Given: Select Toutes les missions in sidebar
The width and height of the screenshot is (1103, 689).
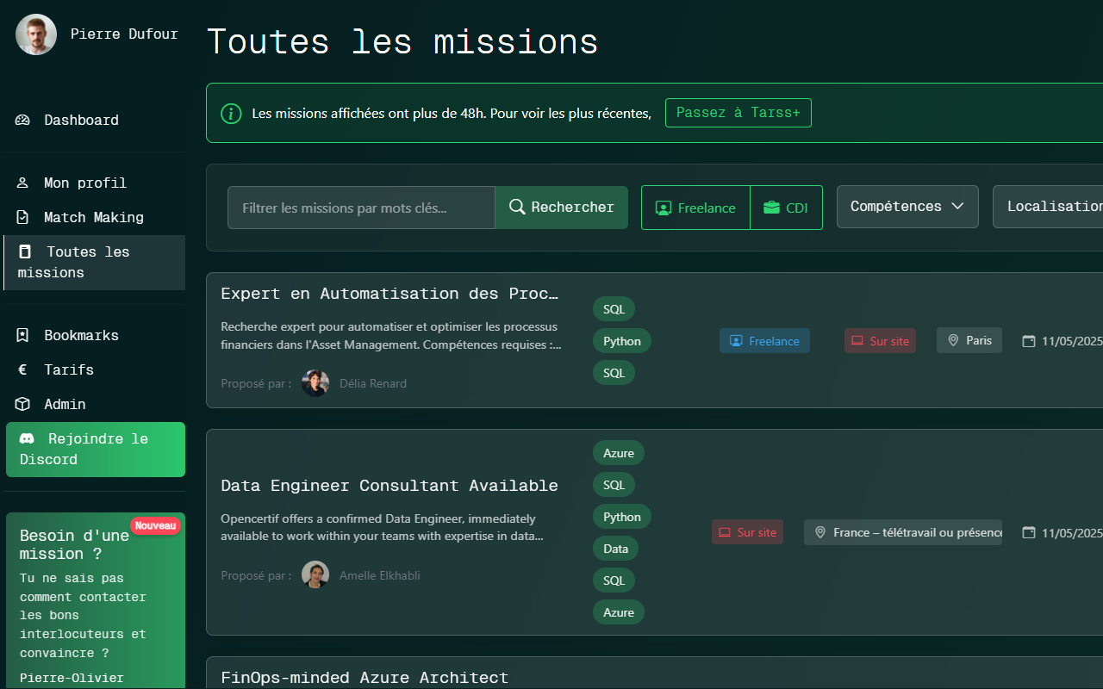Looking at the screenshot, I should pos(94,262).
